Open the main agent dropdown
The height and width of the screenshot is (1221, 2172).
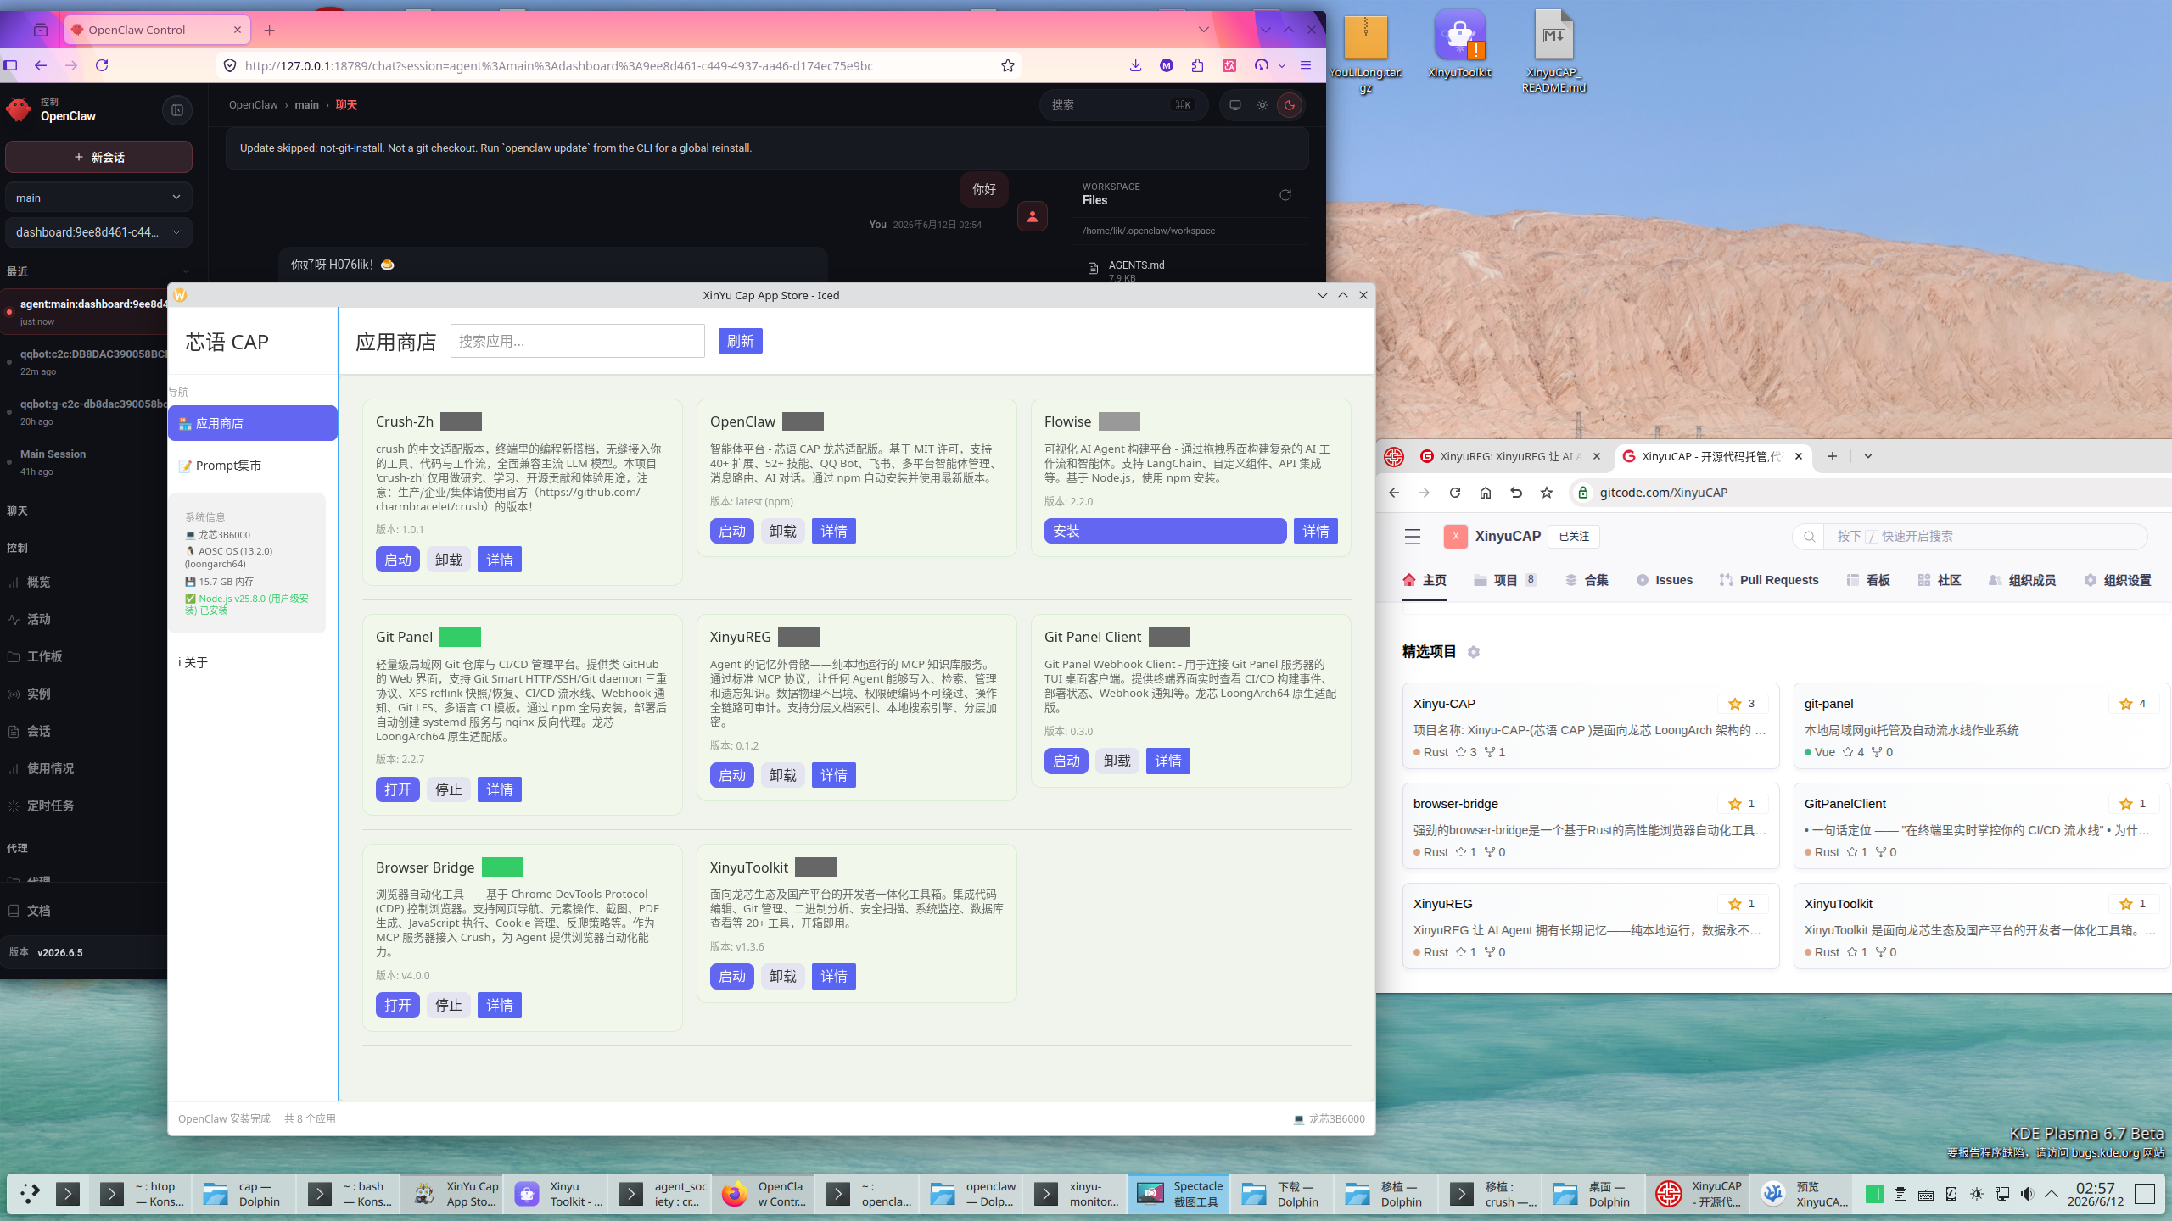[x=98, y=197]
